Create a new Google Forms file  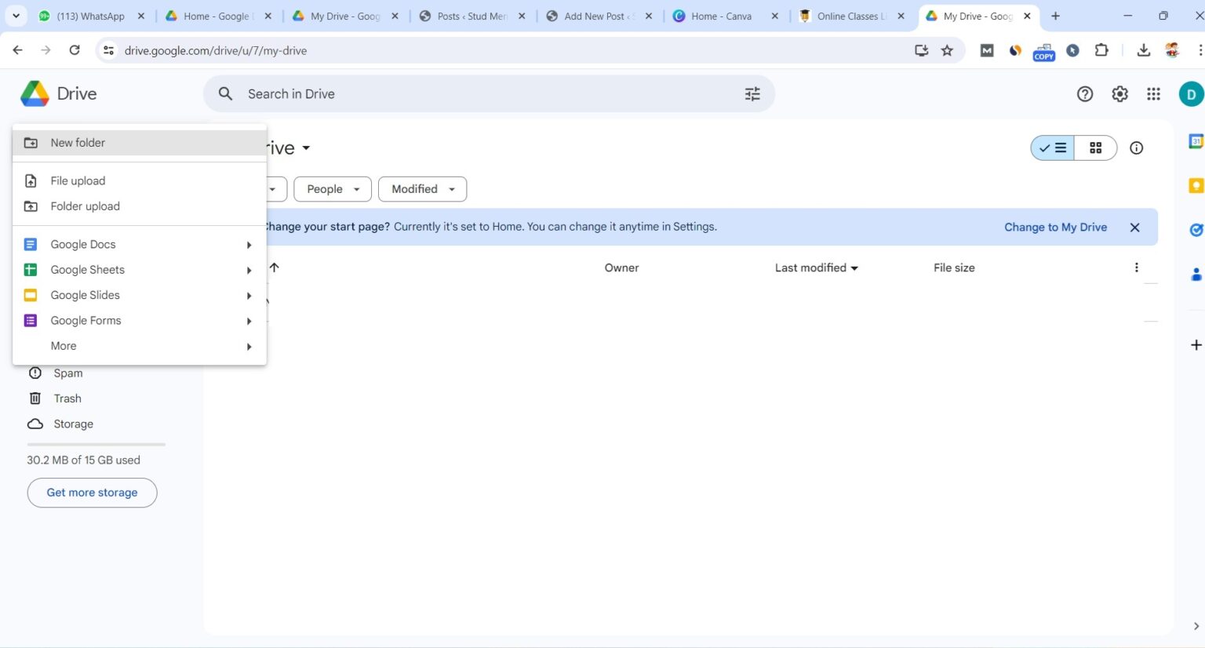86,320
